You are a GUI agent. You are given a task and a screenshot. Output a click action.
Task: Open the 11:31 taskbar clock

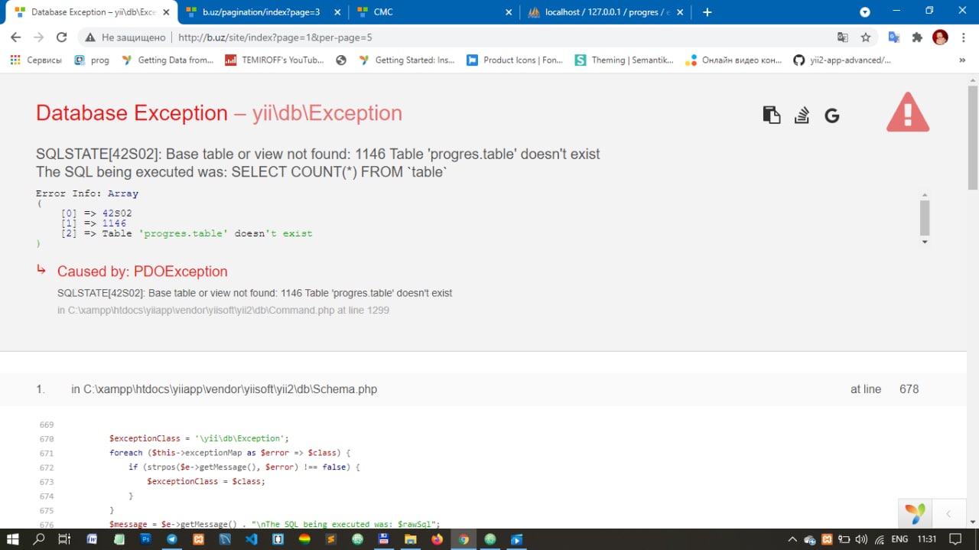[x=927, y=539]
